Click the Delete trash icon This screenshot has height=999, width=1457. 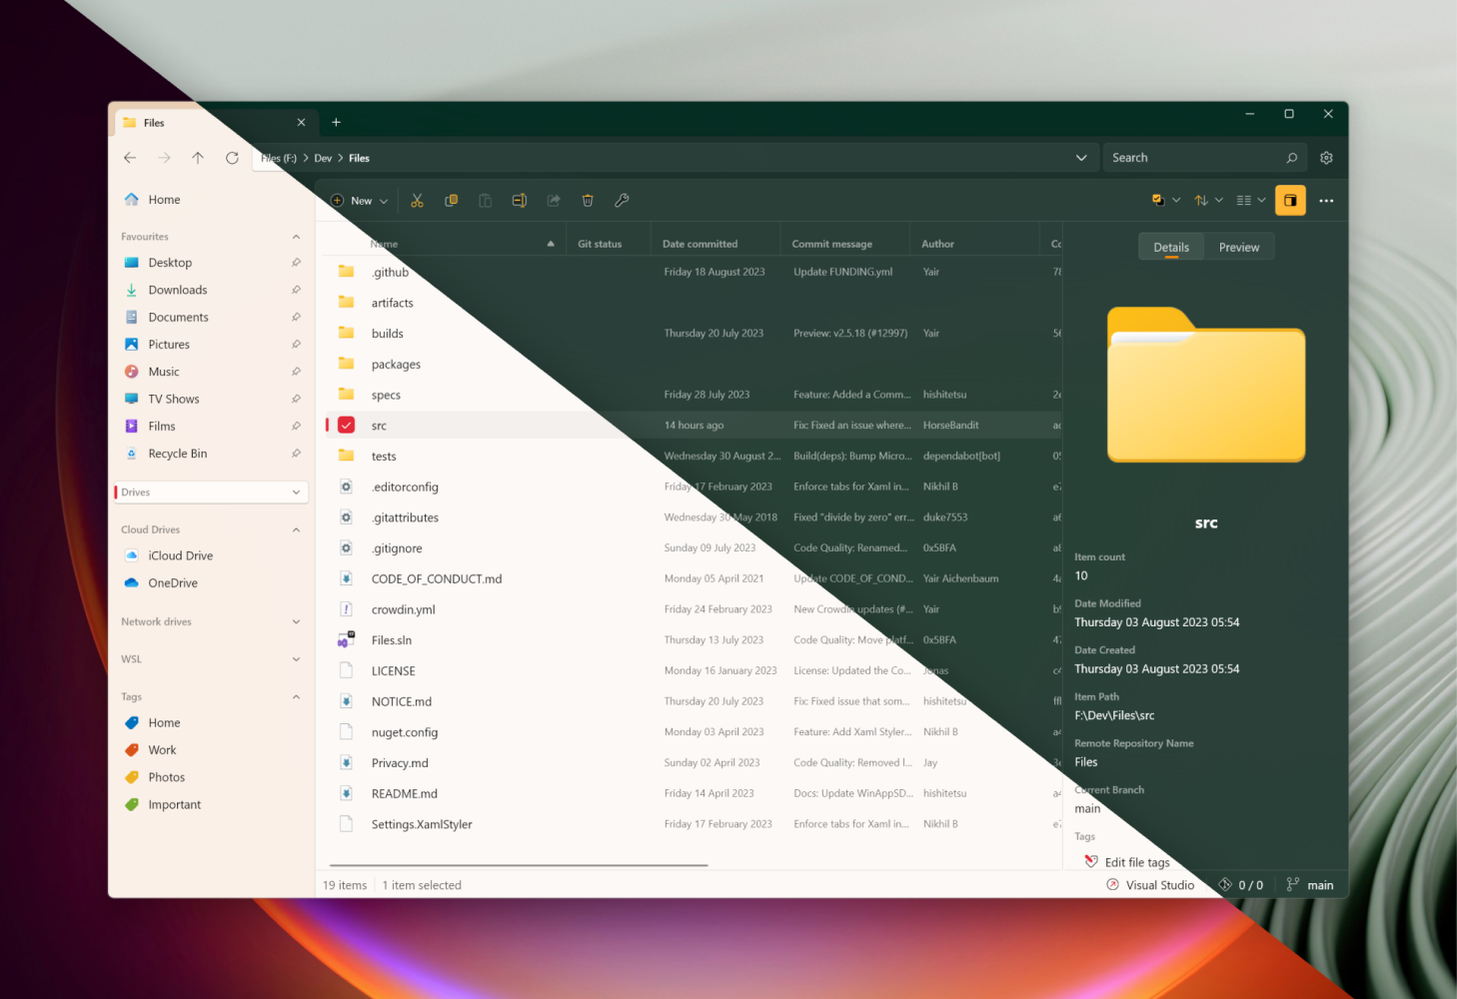(x=588, y=200)
